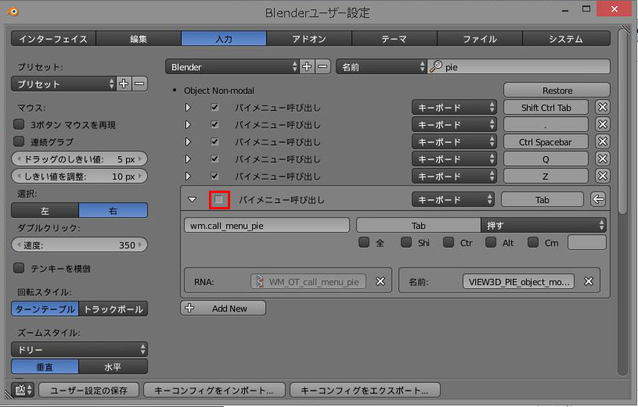The height and width of the screenshot is (407, 638).
Task: Open the プリセット dropdown
Action: 63,84
